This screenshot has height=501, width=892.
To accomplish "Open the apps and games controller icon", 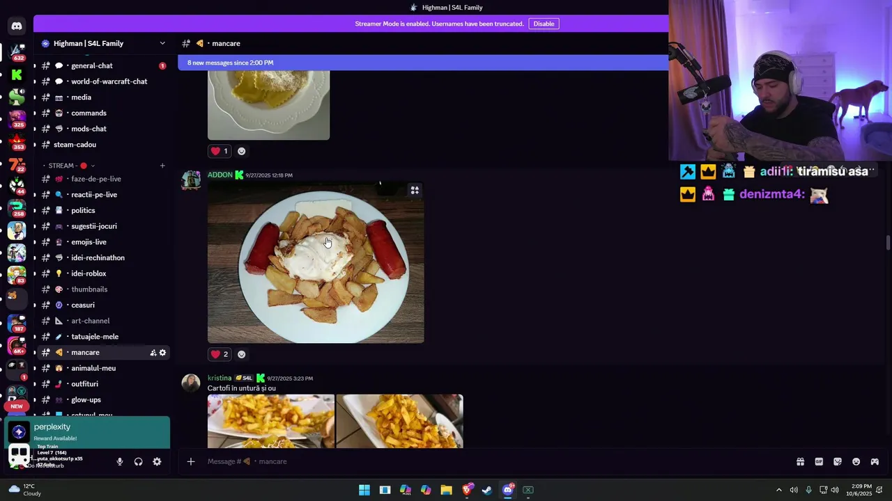I will (875, 461).
